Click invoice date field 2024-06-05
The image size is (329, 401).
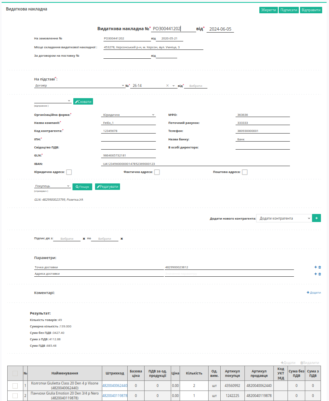pos(220,29)
